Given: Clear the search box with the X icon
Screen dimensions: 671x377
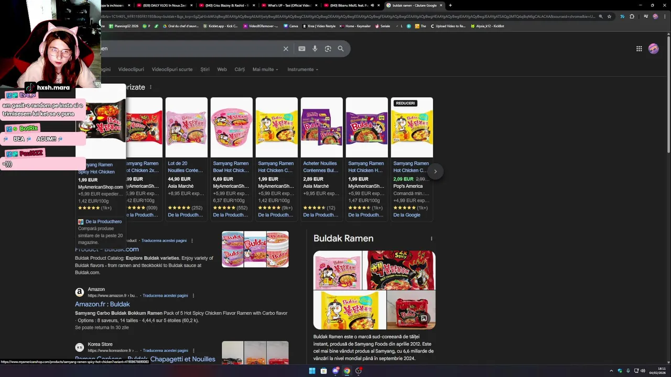Looking at the screenshot, I should pyautogui.click(x=286, y=49).
